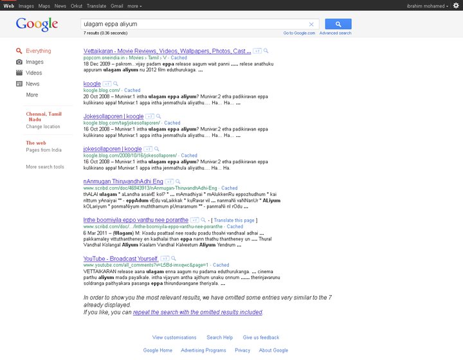Preview lowercase jokesollaporen | koogle result magnifier
463x360 pixels.
click(x=156, y=148)
